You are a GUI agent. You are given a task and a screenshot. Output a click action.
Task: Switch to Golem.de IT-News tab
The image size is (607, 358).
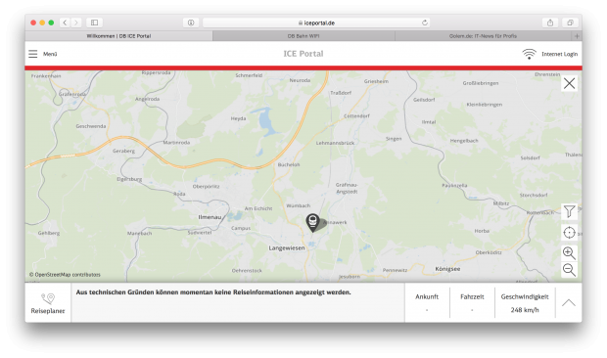(483, 36)
